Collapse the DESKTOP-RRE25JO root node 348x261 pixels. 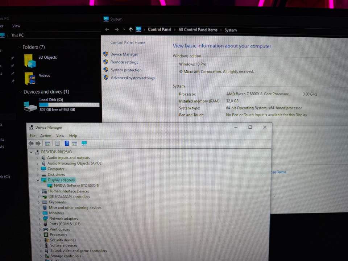point(31,152)
